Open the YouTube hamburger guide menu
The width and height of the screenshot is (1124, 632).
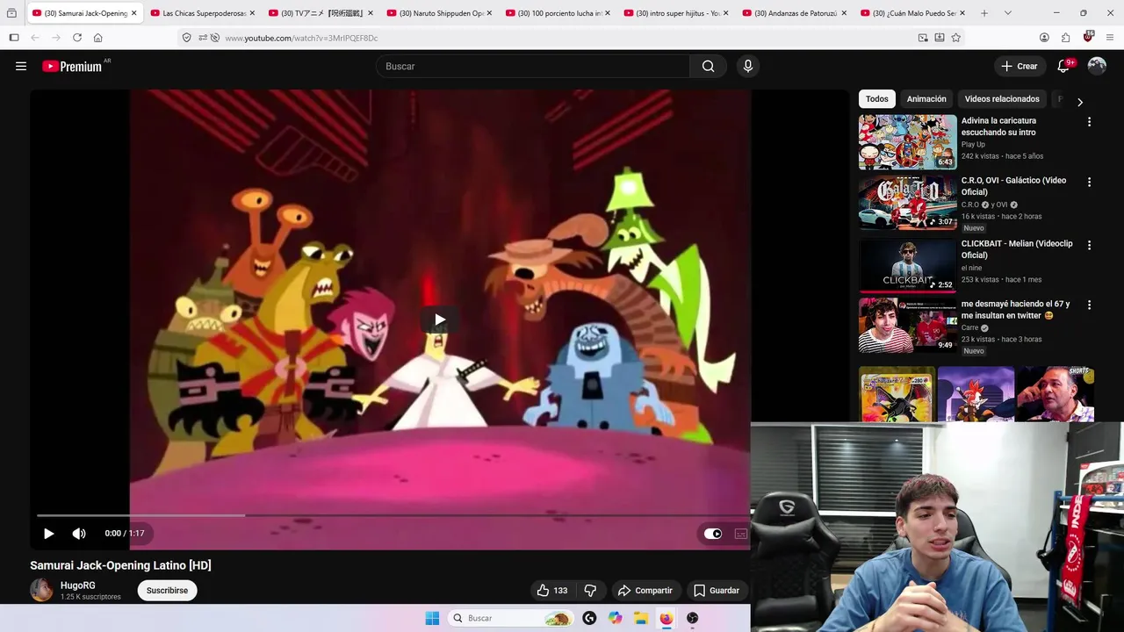[21, 66]
